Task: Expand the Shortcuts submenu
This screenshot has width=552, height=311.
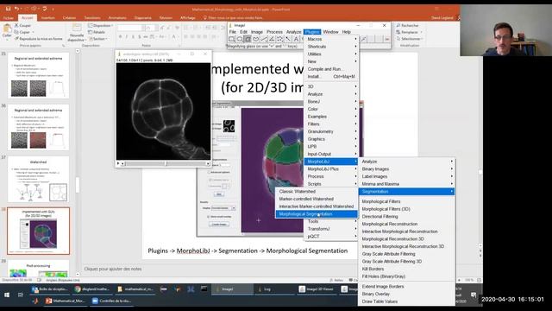Action: 331,47
